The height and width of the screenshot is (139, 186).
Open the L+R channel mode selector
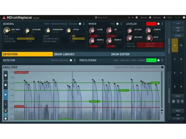[x=178, y=23]
